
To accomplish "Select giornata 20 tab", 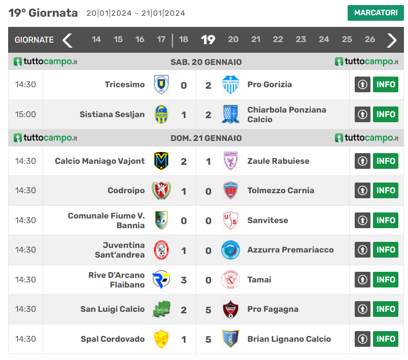I will [233, 40].
